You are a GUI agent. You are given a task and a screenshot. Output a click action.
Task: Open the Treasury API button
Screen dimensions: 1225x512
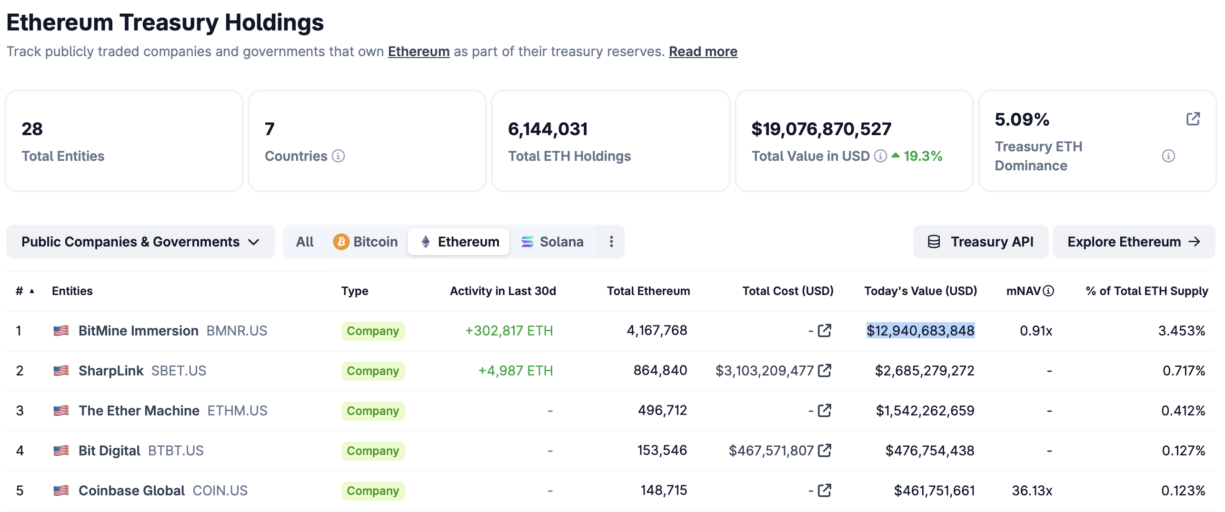[x=980, y=242]
